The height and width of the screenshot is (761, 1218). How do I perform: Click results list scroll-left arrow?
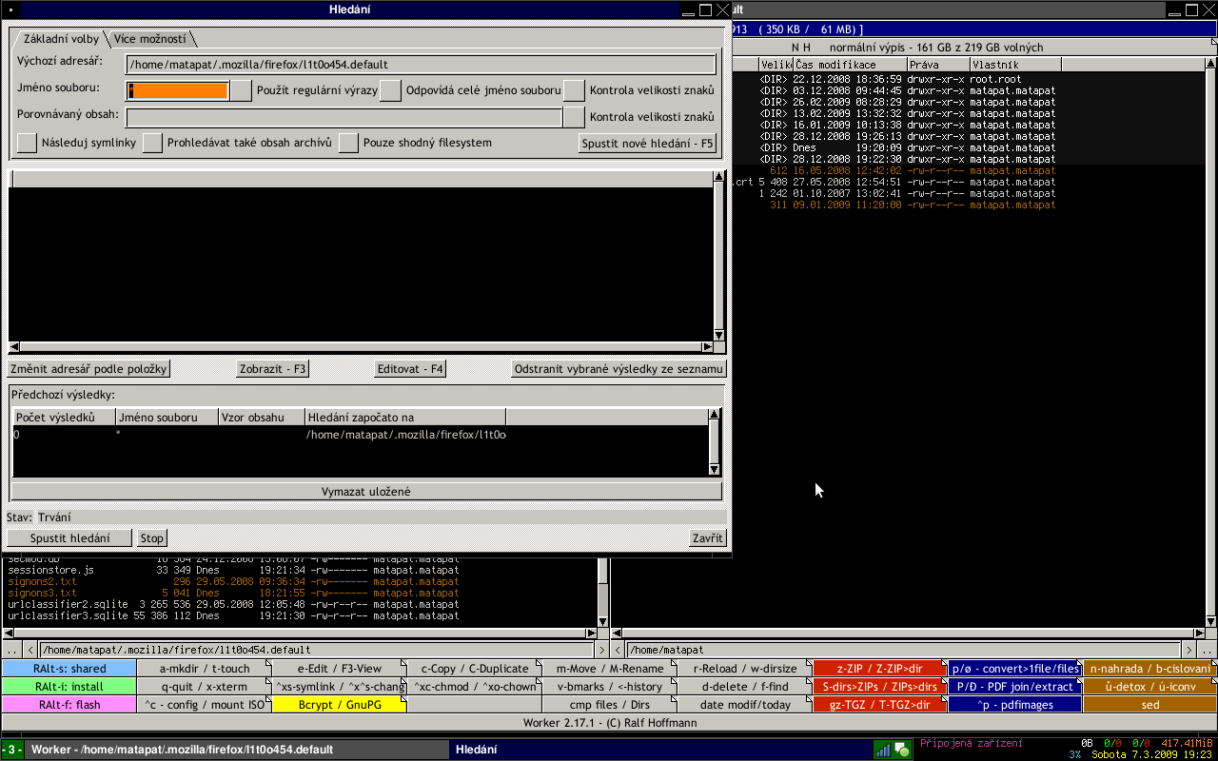click(14, 347)
